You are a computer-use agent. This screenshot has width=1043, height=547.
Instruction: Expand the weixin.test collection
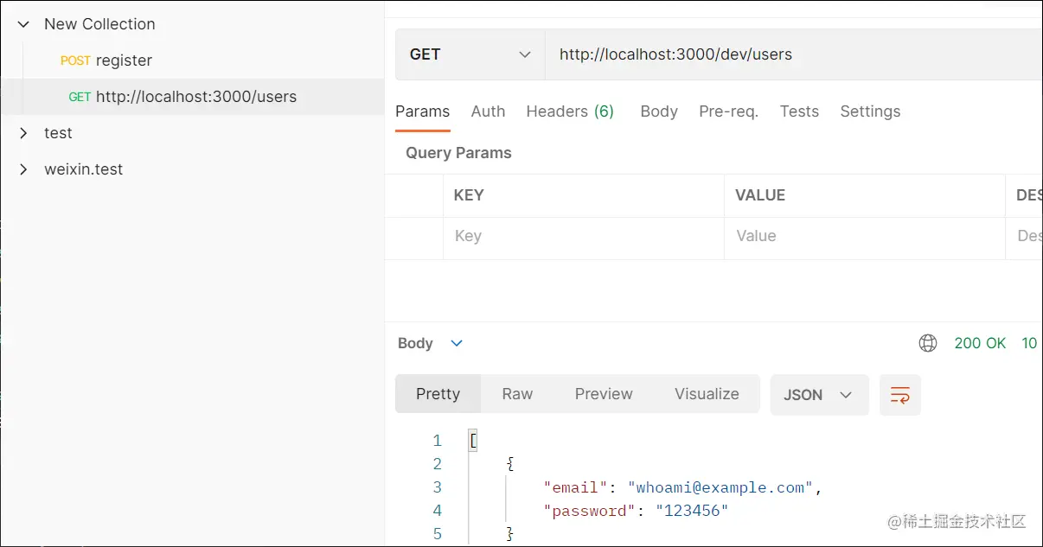coord(23,169)
